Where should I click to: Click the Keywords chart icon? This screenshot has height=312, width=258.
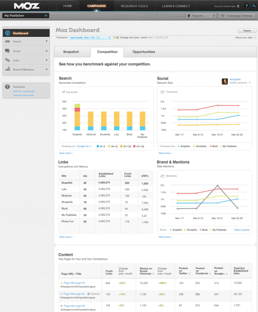pyautogui.click(x=63, y=92)
